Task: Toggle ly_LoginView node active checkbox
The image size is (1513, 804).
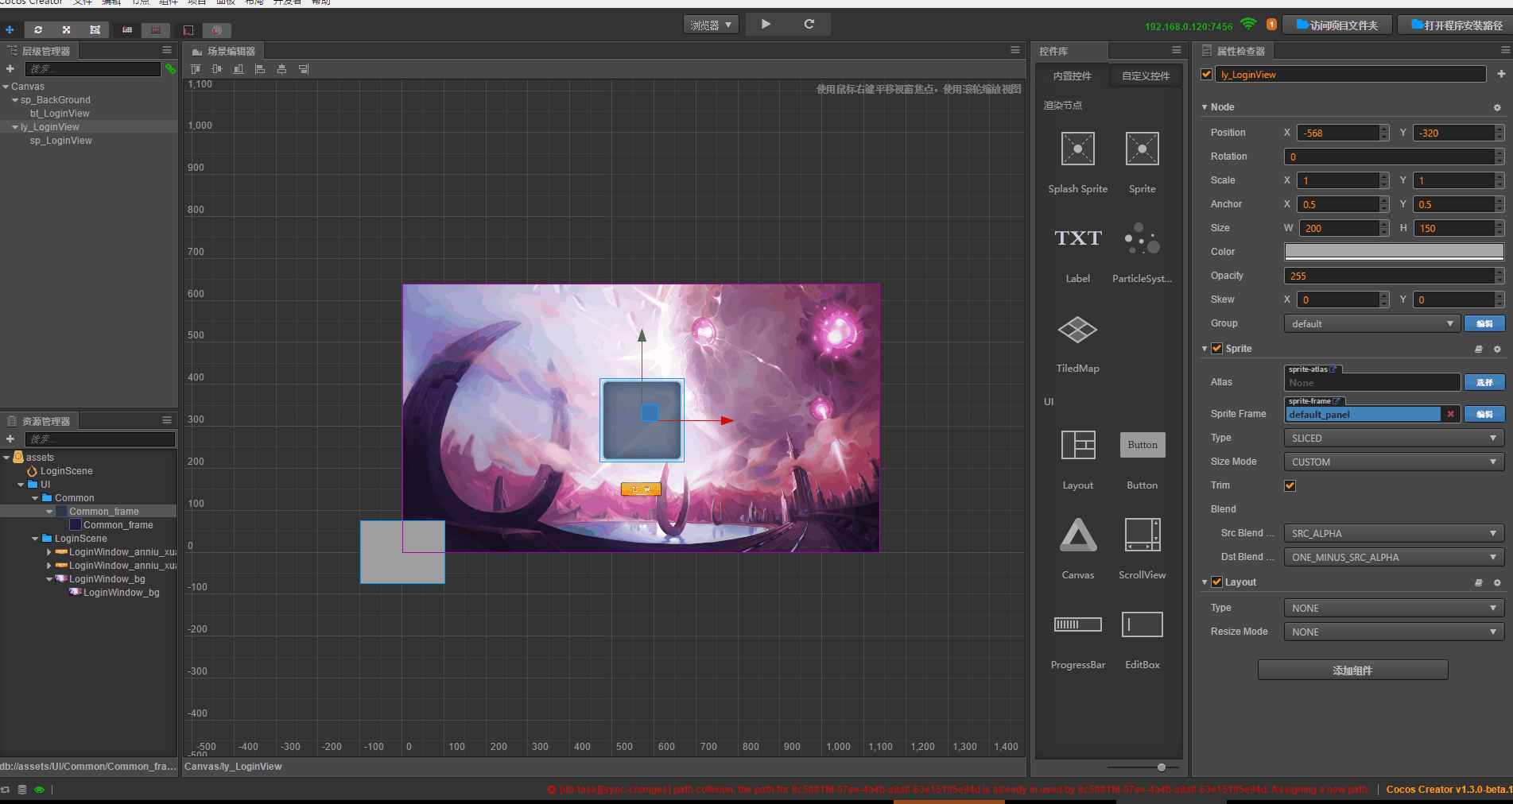Action: (1206, 75)
